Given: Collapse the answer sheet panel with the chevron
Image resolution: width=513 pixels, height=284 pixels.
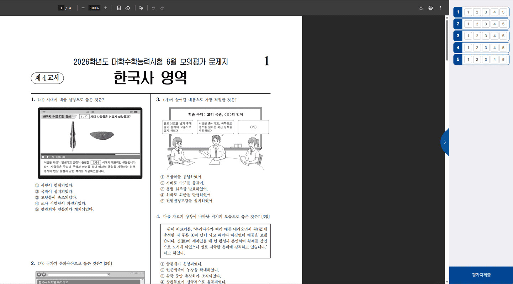Looking at the screenshot, I should tap(445, 142).
